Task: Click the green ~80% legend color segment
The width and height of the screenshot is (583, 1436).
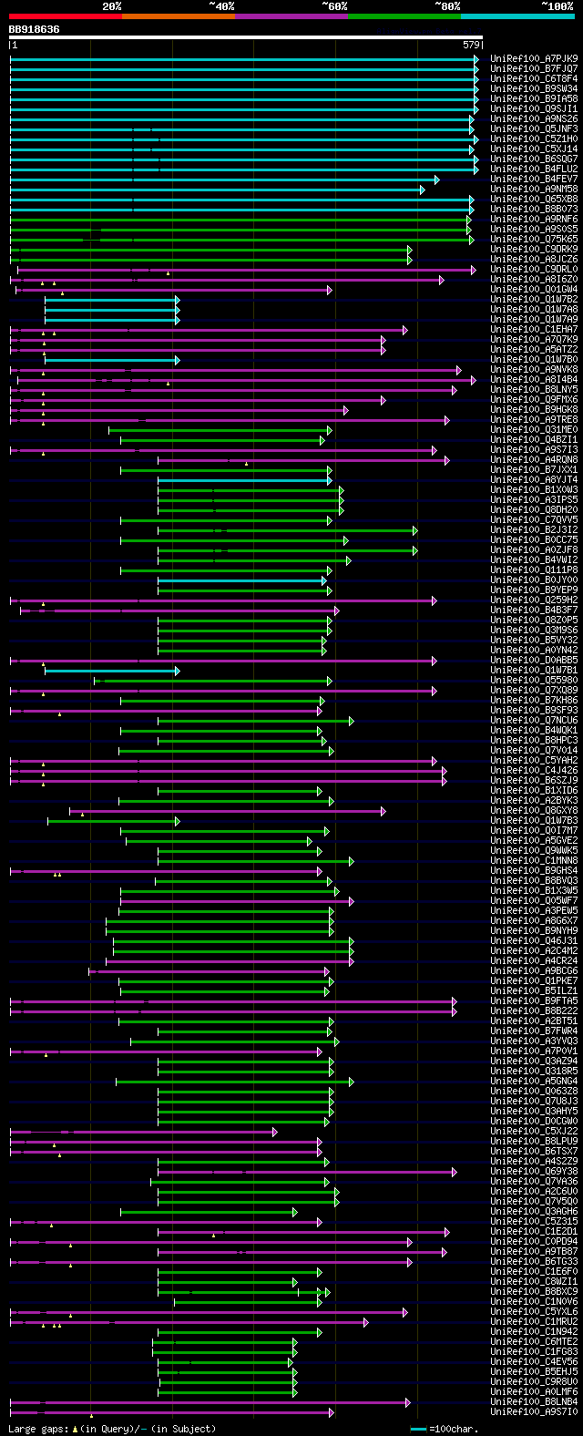Action: (x=404, y=16)
